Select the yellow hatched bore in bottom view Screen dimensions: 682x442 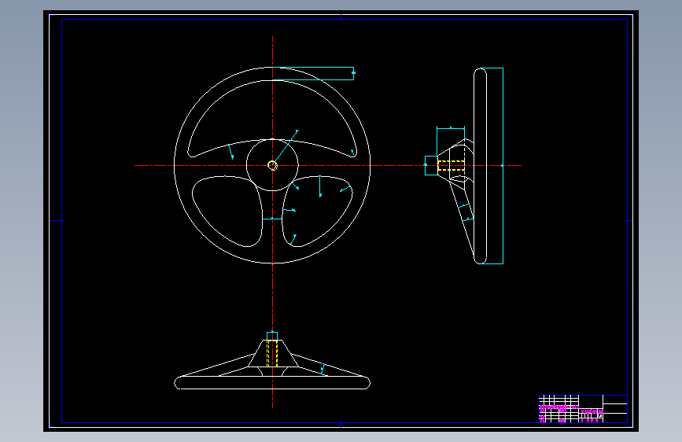[272, 353]
